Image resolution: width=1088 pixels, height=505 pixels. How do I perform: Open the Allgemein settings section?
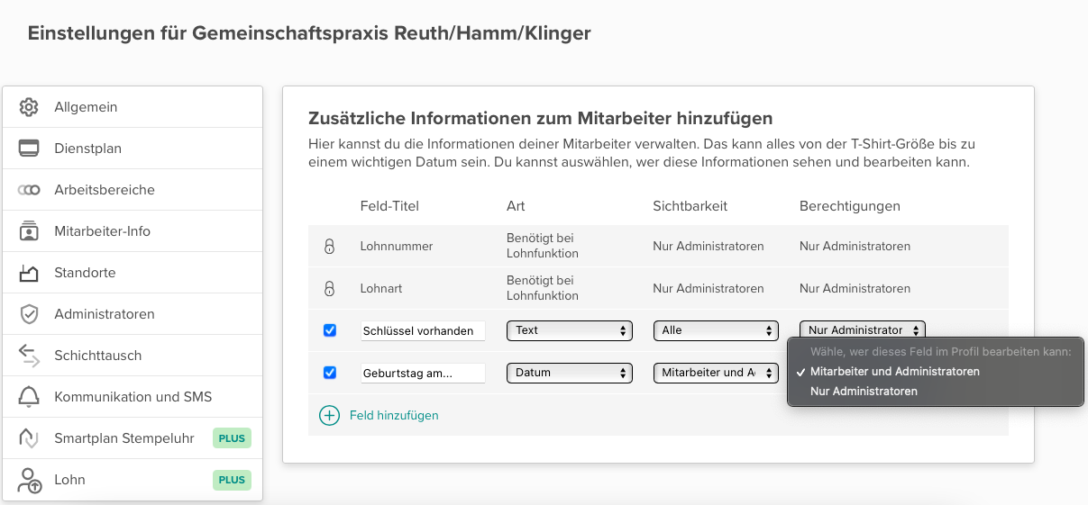133,107
